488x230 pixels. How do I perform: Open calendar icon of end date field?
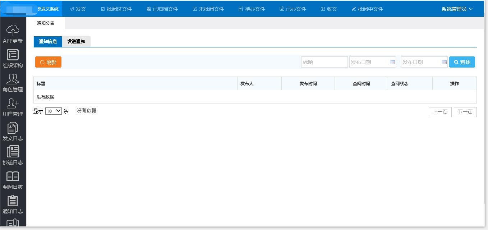tap(444, 62)
